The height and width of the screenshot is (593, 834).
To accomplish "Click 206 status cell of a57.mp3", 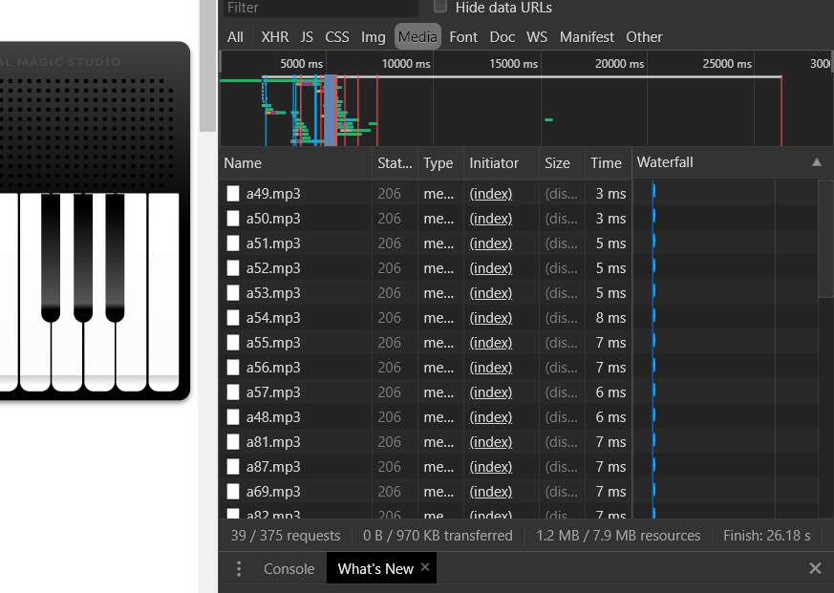I will coord(390,392).
